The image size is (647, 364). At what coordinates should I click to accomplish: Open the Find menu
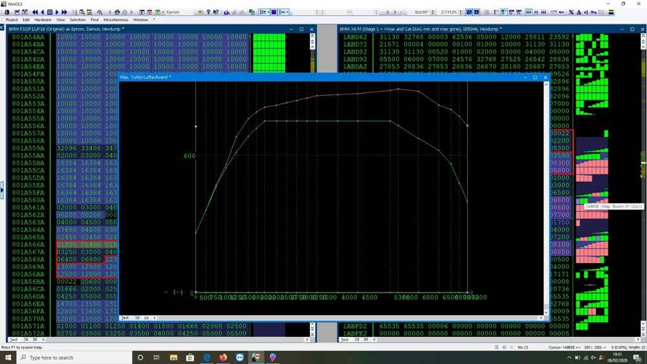click(x=94, y=20)
